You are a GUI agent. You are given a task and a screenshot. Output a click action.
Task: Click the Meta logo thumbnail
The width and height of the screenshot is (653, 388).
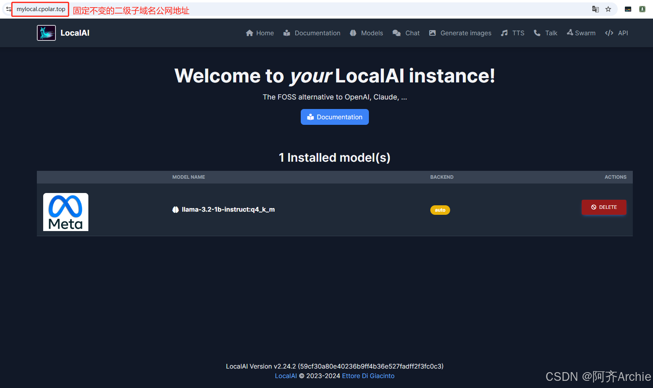tap(66, 212)
